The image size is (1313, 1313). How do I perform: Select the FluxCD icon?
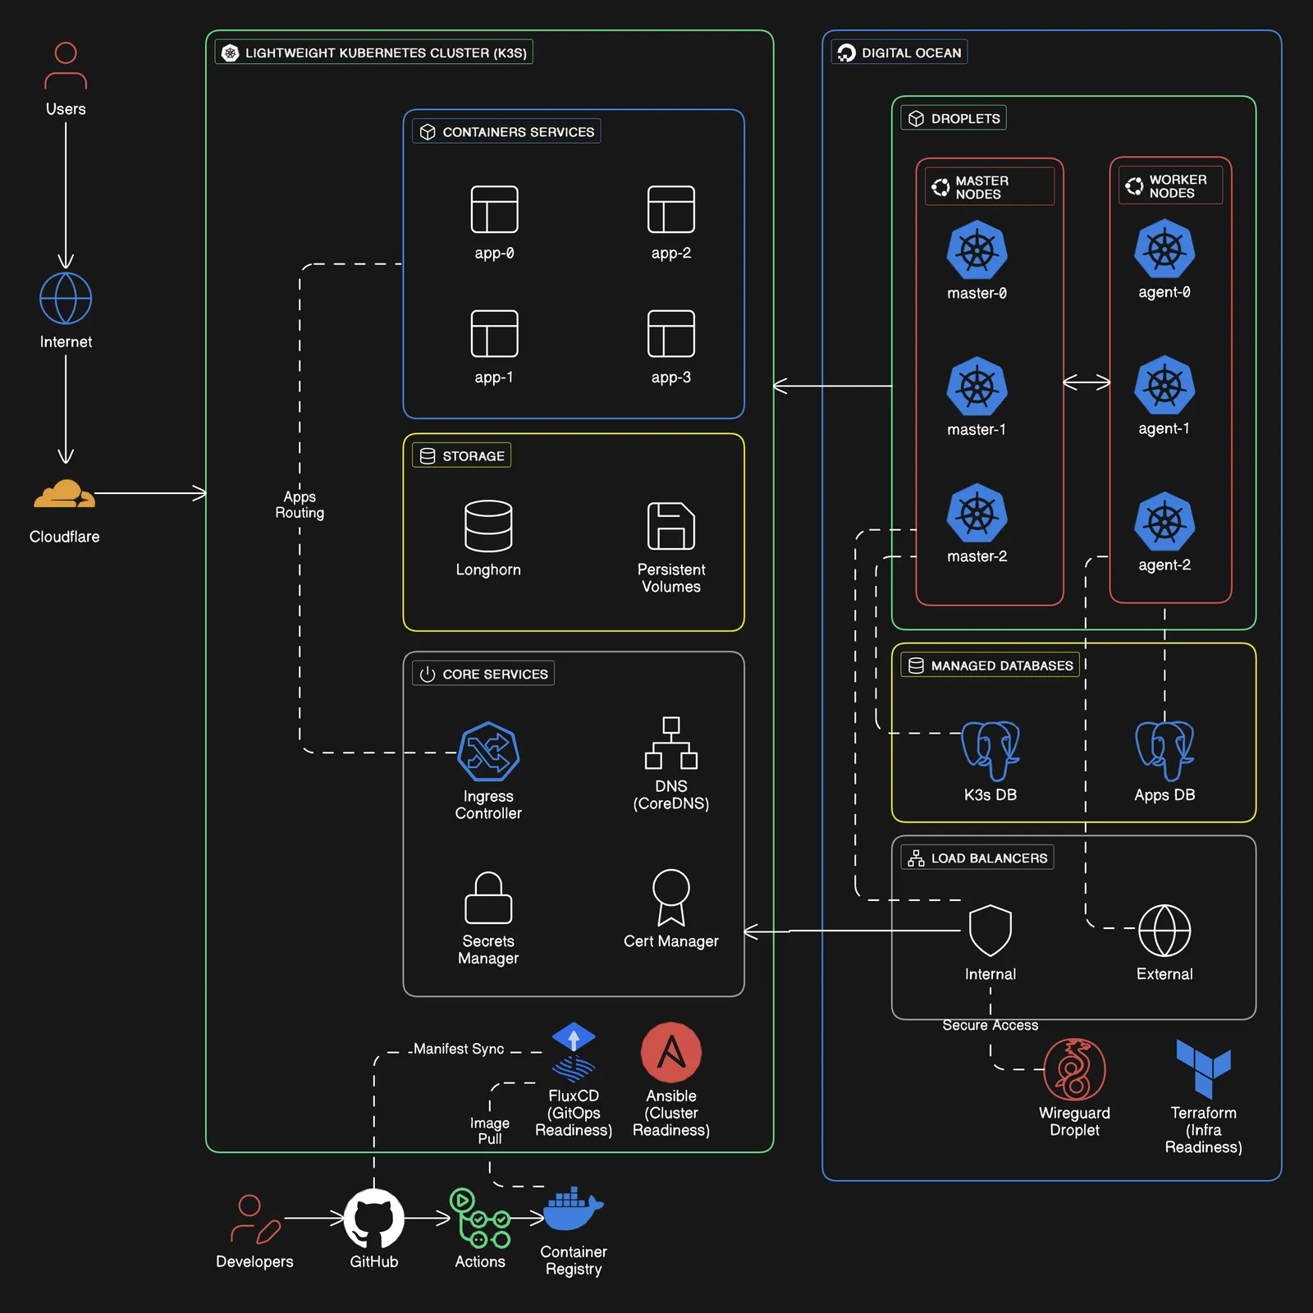[574, 1052]
